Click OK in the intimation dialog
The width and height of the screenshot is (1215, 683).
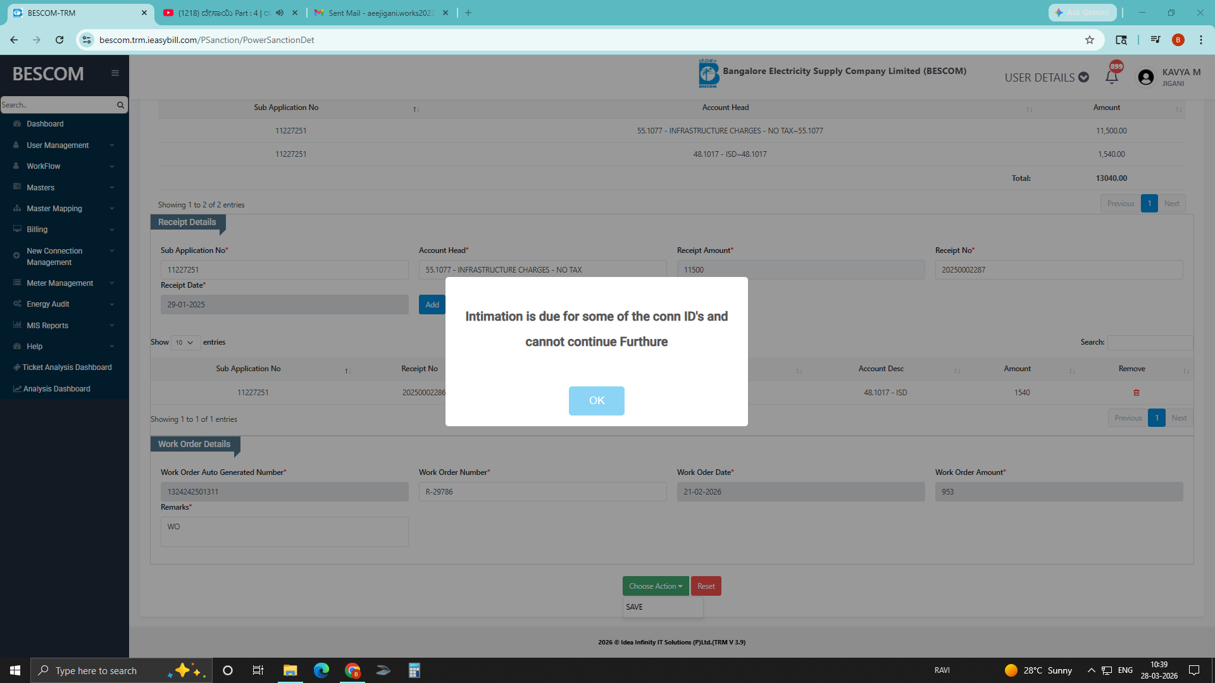pyautogui.click(x=596, y=400)
